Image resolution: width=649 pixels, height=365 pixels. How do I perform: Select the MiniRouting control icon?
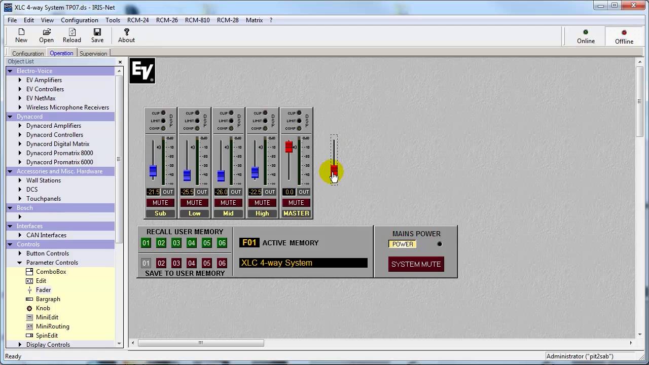click(x=29, y=326)
